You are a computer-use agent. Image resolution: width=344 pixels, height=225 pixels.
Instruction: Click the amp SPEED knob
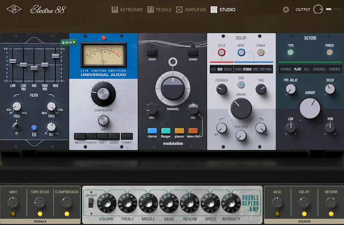point(210,203)
